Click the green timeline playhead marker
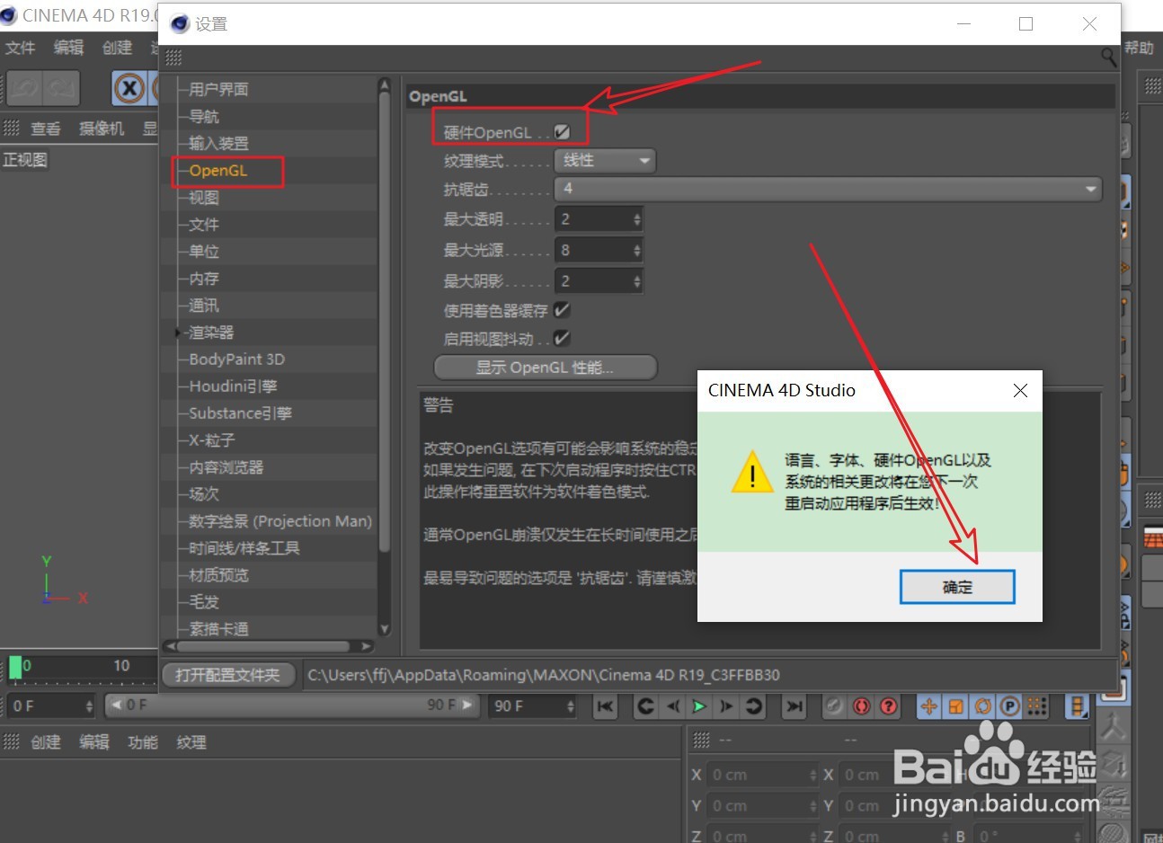 (x=14, y=668)
